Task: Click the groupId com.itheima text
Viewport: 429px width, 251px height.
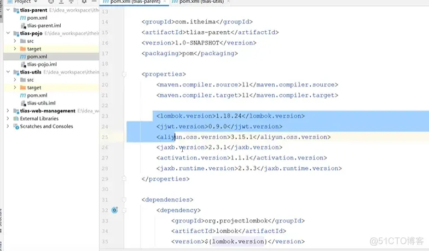Action: tap(197, 22)
